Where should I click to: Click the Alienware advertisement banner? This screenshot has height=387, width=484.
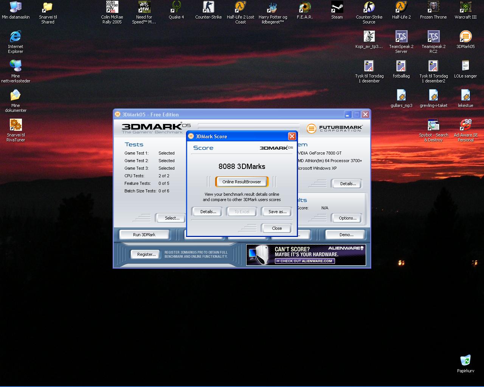pos(306,255)
